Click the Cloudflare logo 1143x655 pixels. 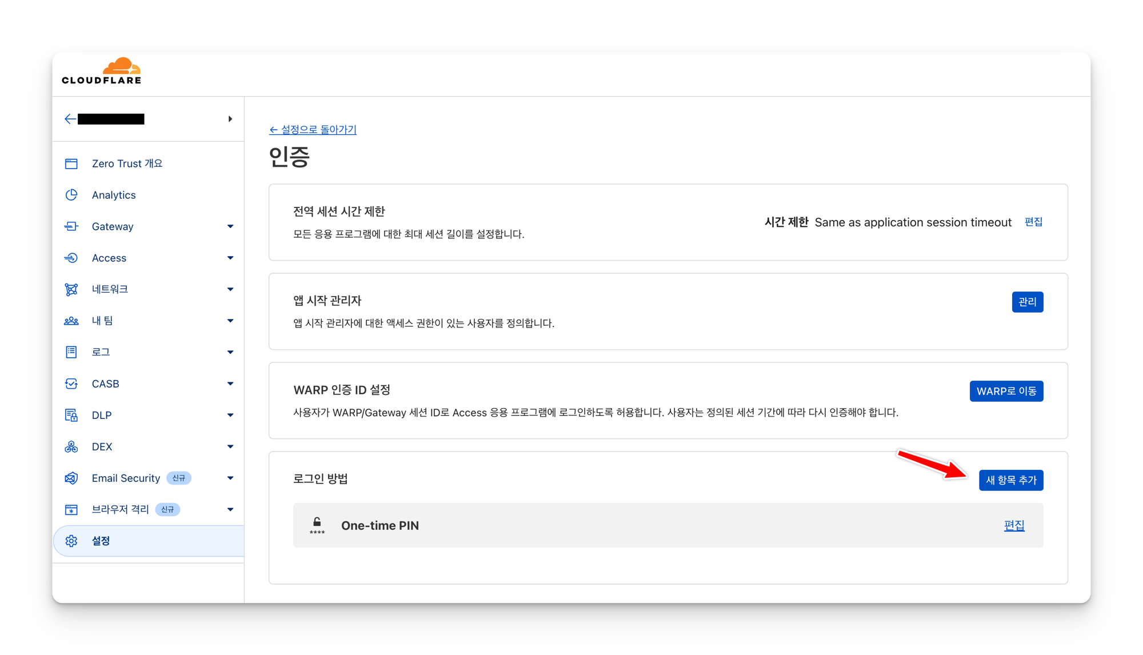pos(102,71)
